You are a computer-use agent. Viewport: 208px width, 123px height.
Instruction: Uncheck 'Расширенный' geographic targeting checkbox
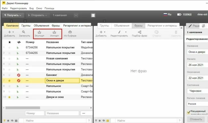[x=189, y=112]
